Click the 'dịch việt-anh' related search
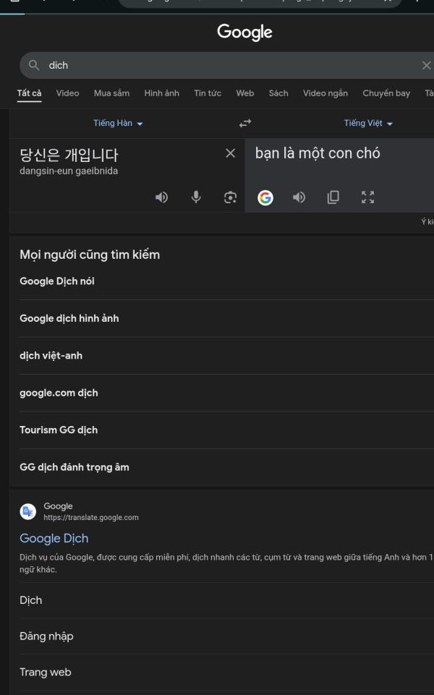This screenshot has width=434, height=695. coord(51,356)
